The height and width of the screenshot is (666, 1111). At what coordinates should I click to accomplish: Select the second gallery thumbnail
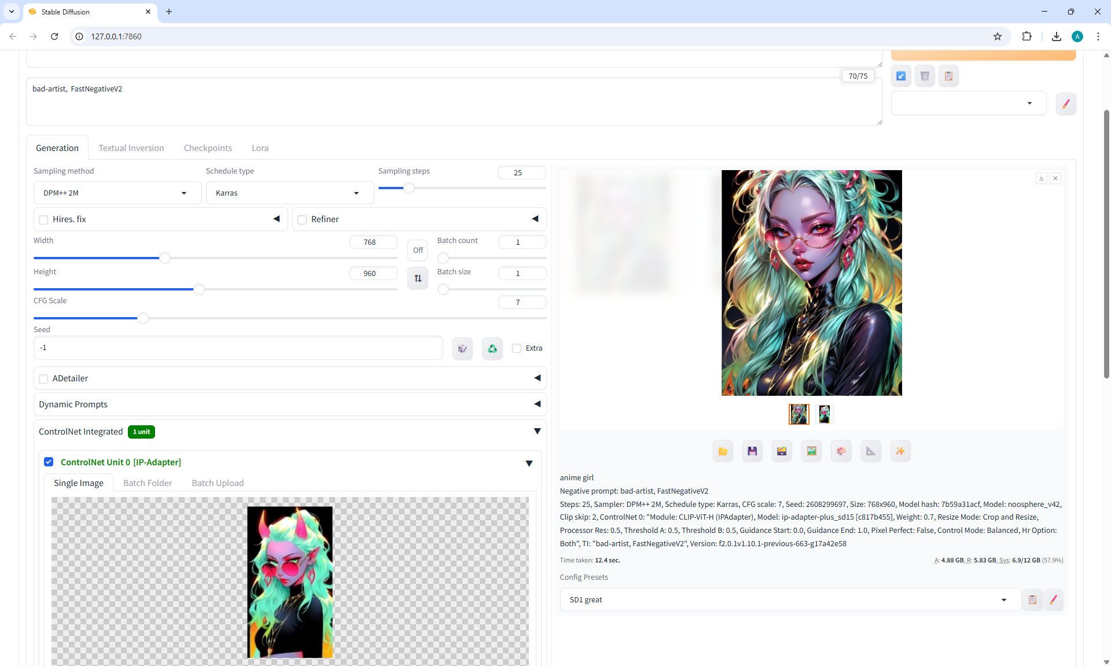click(x=824, y=414)
